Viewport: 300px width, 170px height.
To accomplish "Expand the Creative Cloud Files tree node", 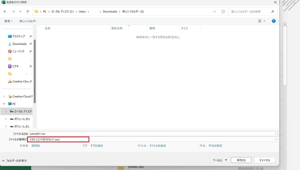I will click(4, 96).
